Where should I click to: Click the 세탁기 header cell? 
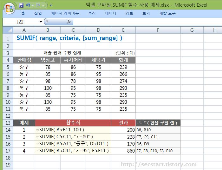(98, 60)
